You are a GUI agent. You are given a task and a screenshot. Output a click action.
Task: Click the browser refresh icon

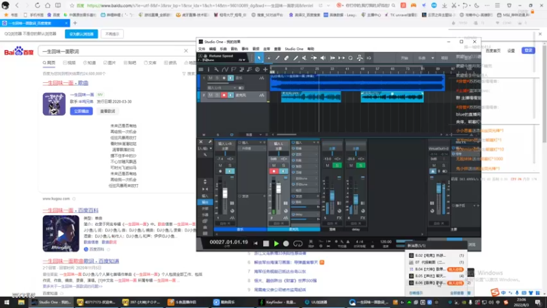[x=38, y=5]
